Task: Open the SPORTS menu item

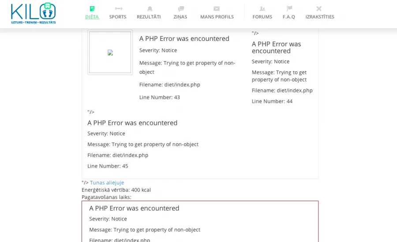Action: point(118,17)
